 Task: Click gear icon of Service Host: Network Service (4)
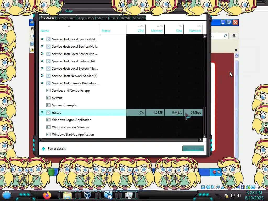48,76
